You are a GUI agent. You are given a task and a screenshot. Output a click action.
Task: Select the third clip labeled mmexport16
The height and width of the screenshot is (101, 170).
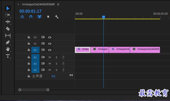(119, 50)
